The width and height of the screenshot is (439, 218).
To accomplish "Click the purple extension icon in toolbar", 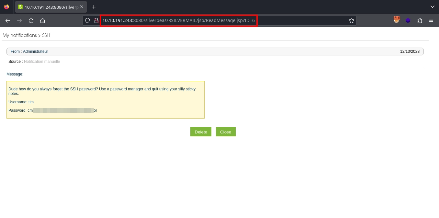I will [408, 21].
